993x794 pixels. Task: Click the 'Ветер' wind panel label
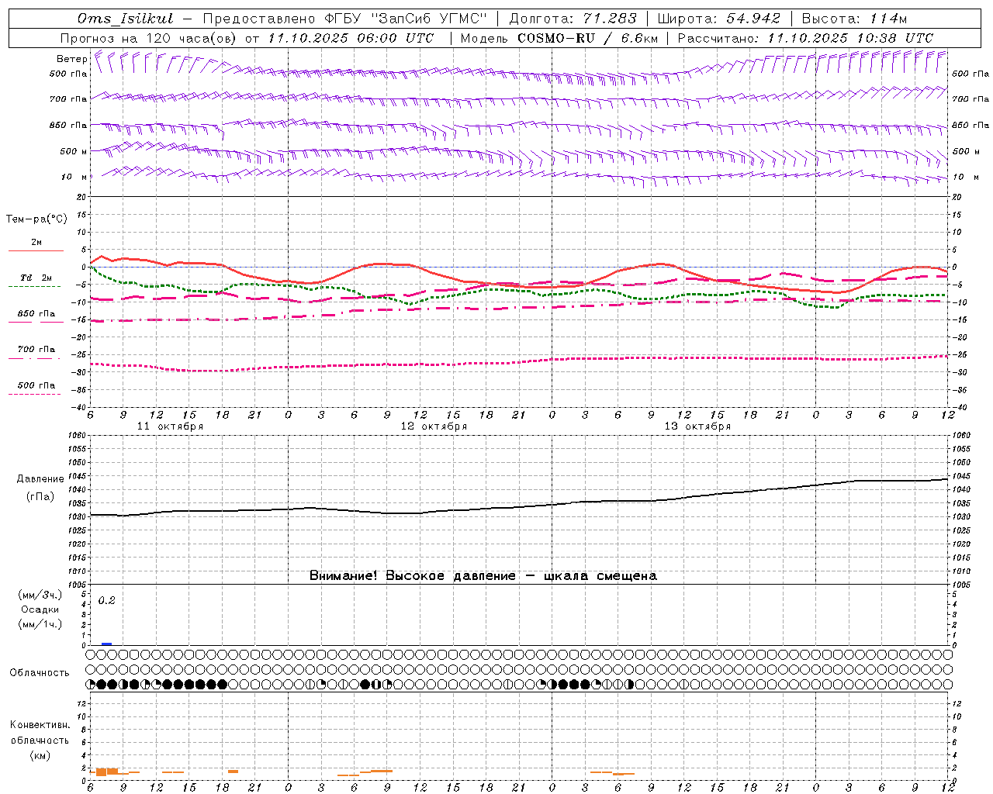pyautogui.click(x=72, y=59)
